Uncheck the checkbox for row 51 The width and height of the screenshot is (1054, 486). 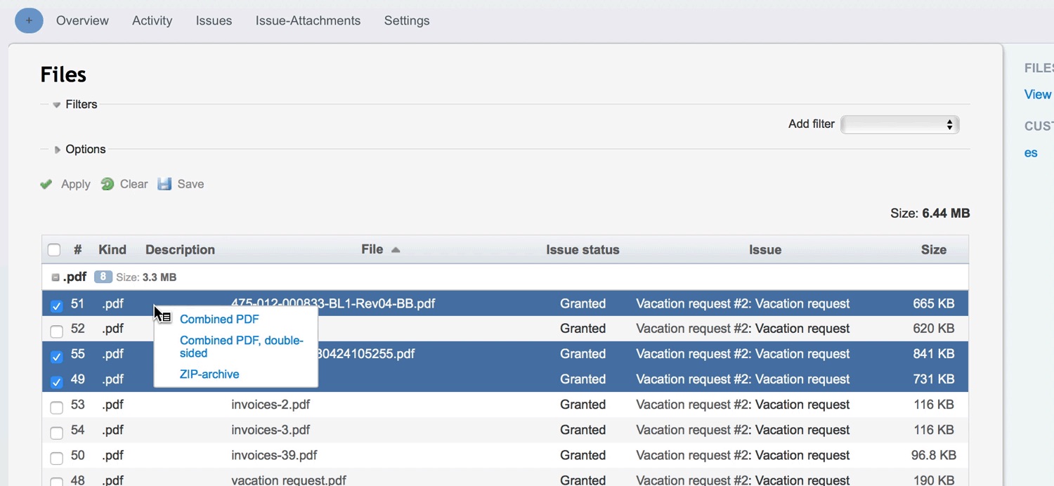pyautogui.click(x=57, y=306)
